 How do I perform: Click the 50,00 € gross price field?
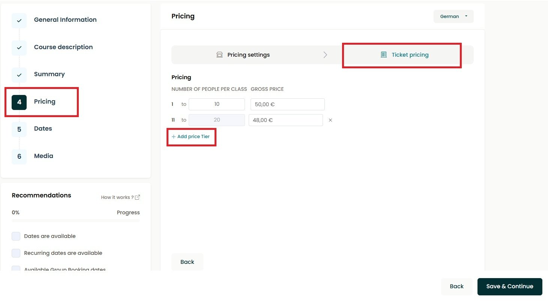pos(287,104)
